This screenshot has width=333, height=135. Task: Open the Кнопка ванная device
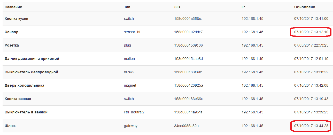pos(18,99)
